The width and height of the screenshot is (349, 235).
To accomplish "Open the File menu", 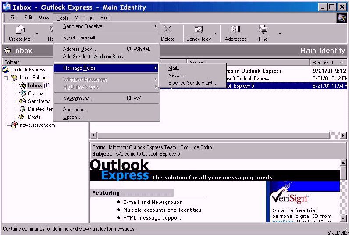I will tap(14, 18).
